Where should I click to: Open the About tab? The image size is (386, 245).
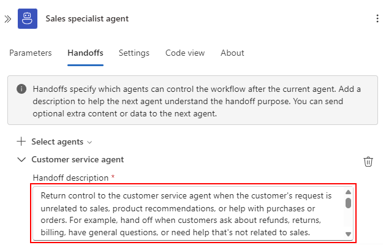(232, 53)
